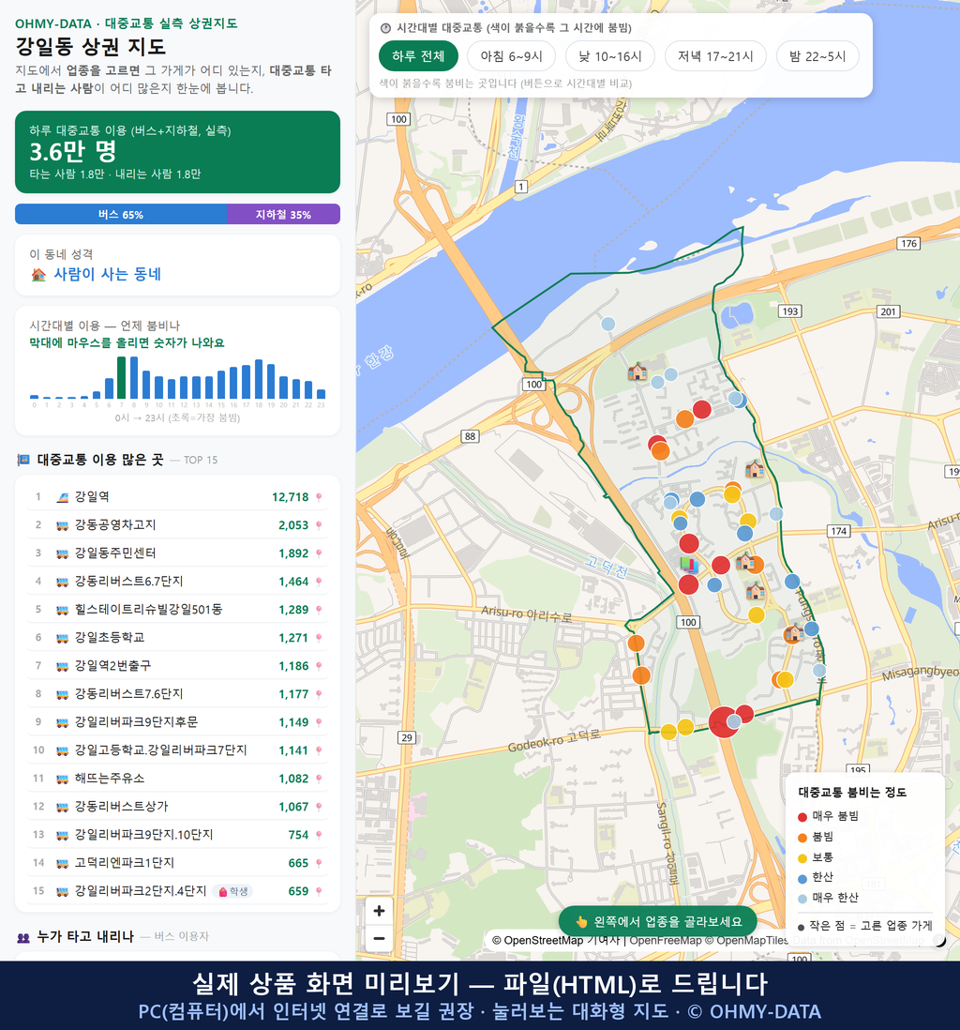960x1030 pixels.
Task: Click the subway train icon beside 강일역
Action: pos(63,497)
